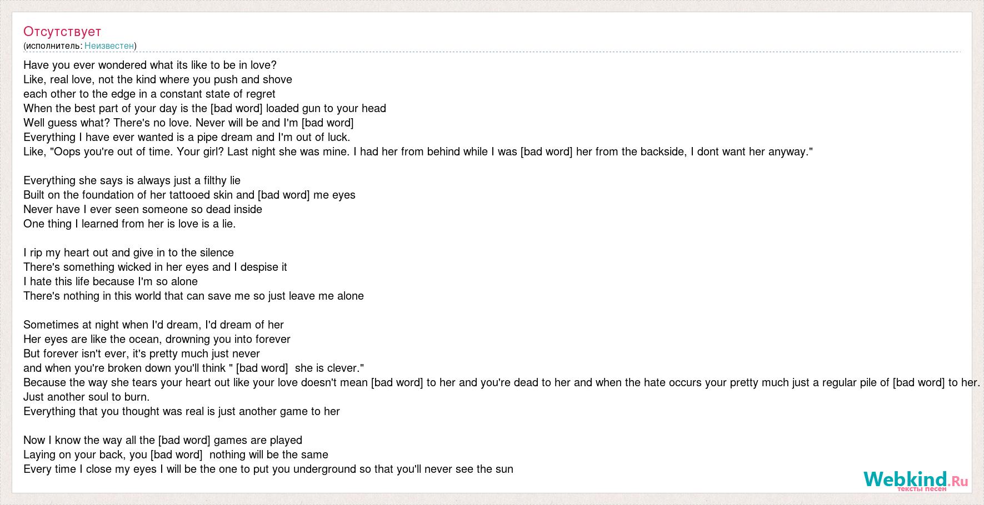
Task: Click the line 'Everything I have ever wanted'
Action: [x=187, y=137]
